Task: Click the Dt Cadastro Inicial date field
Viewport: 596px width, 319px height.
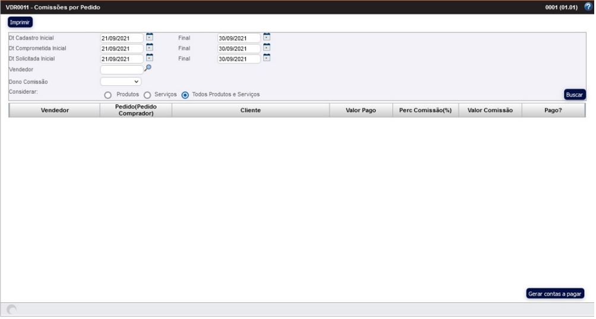Action: [122, 39]
